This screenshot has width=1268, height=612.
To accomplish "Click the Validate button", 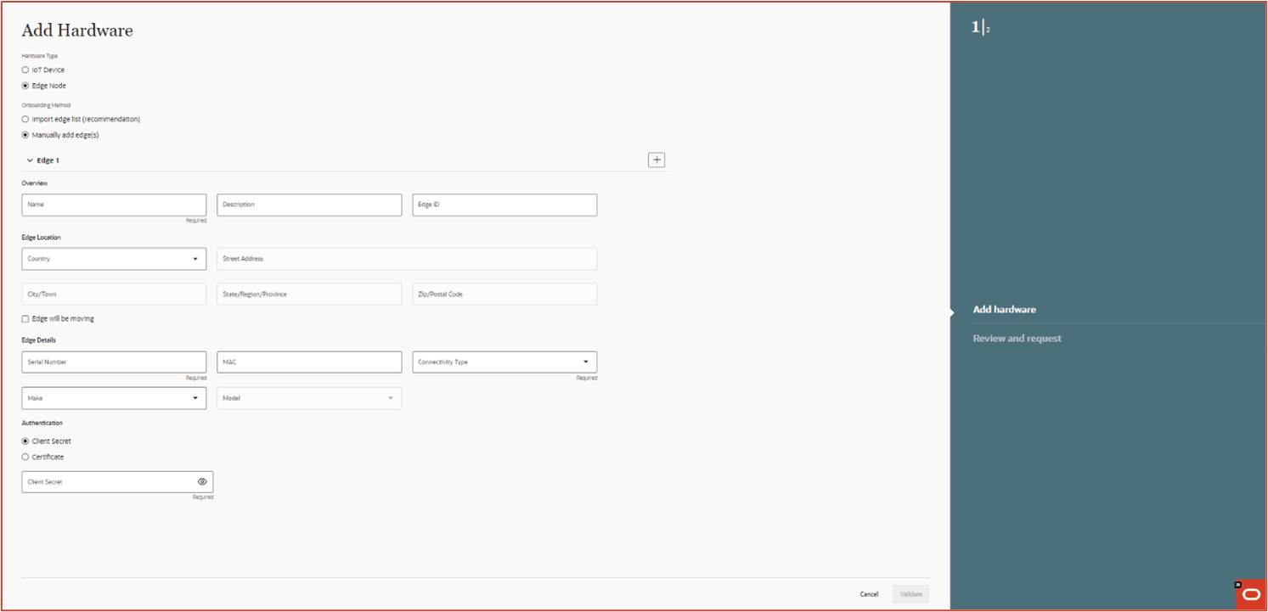I will click(910, 593).
